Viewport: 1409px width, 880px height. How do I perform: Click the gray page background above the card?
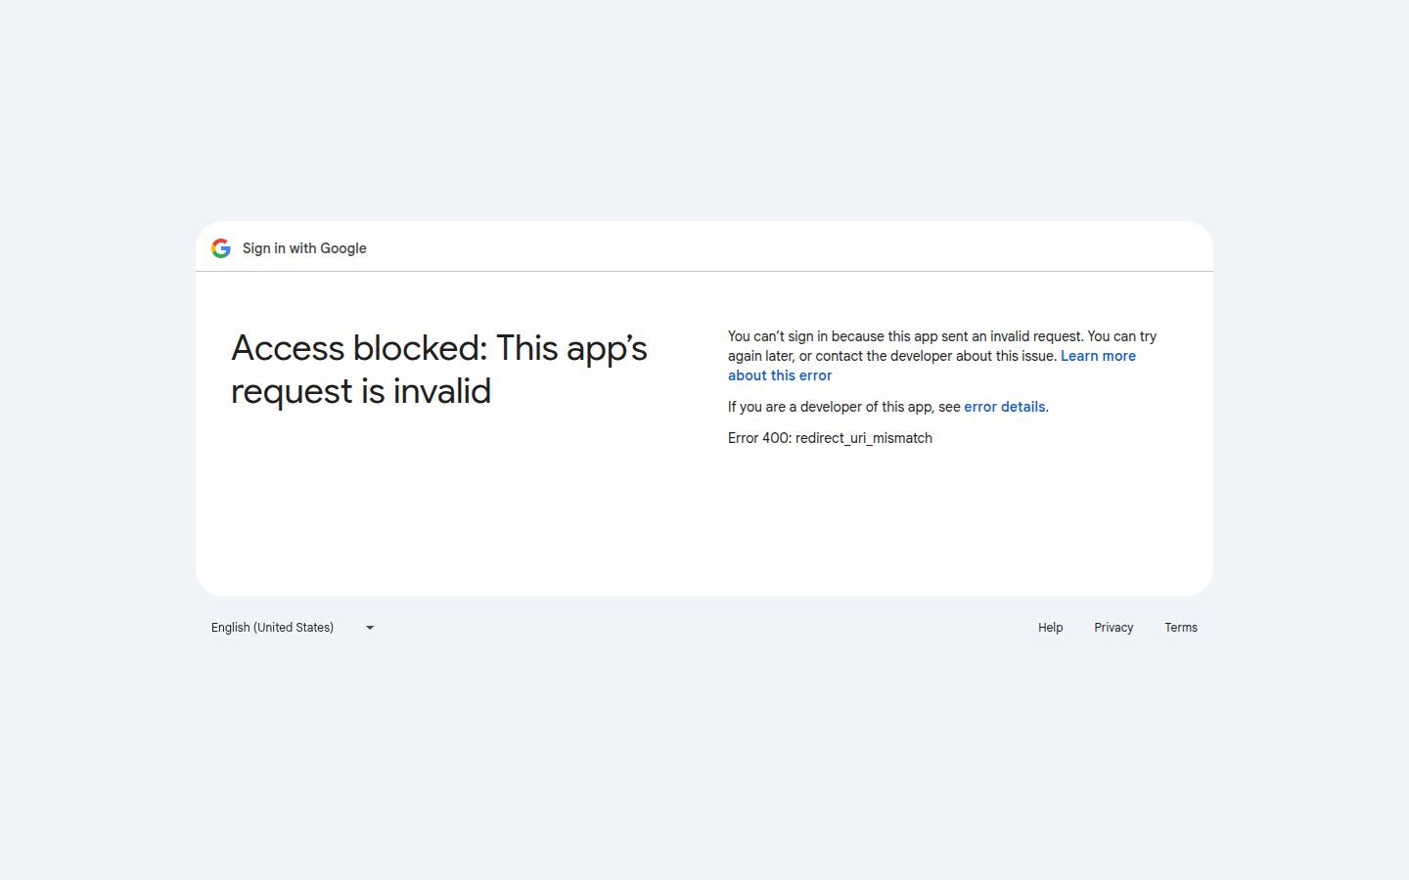[704, 117]
